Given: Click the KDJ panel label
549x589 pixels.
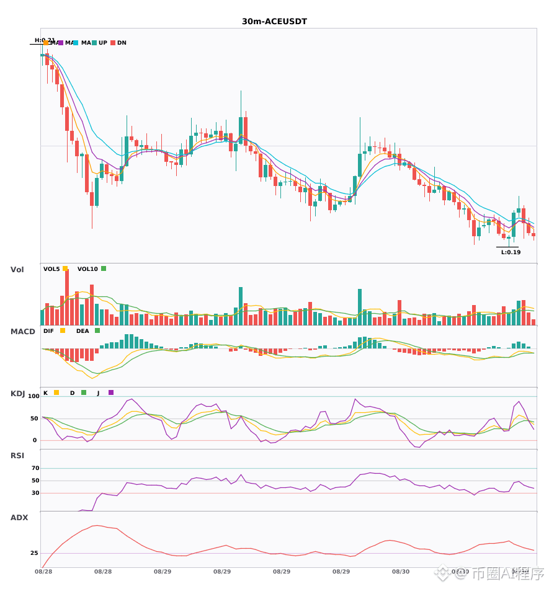Looking at the screenshot, I should click(17, 393).
